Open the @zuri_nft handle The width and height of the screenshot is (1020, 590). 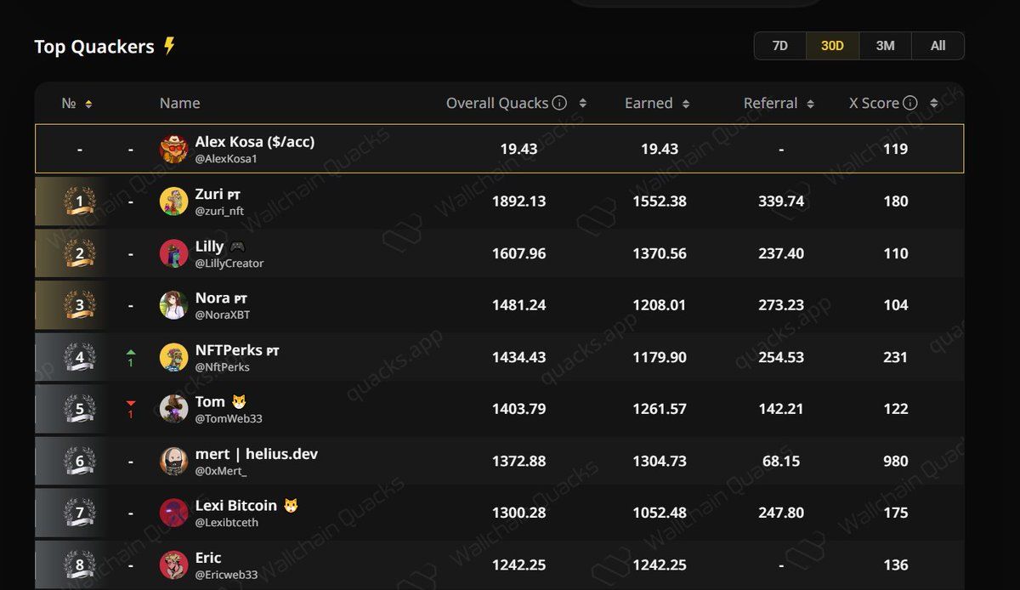click(x=219, y=211)
